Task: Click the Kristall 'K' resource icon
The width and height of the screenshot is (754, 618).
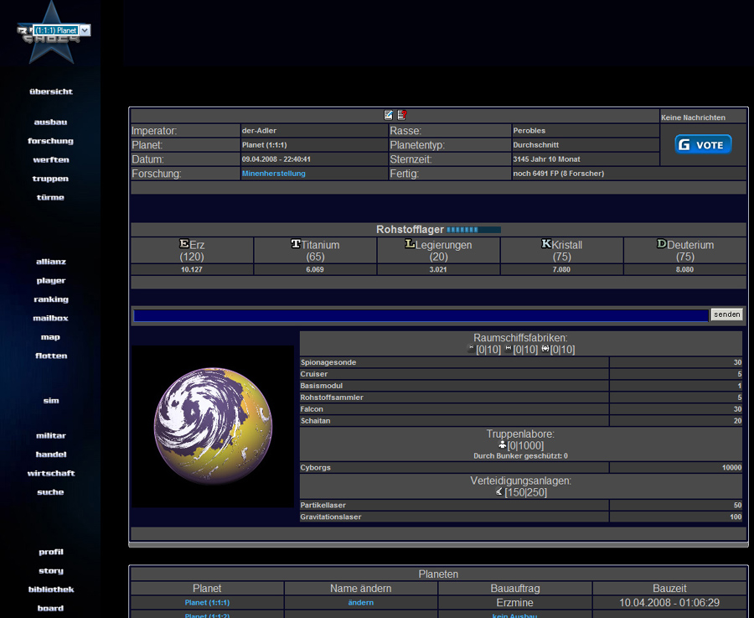Action: 546,244
